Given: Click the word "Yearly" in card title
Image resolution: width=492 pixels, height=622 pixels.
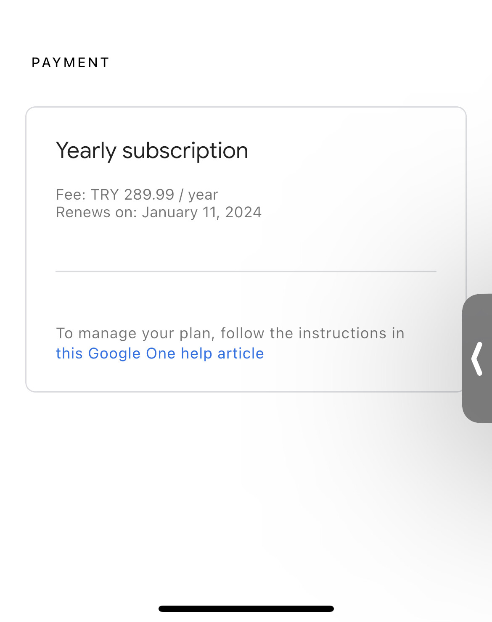Looking at the screenshot, I should point(86,150).
